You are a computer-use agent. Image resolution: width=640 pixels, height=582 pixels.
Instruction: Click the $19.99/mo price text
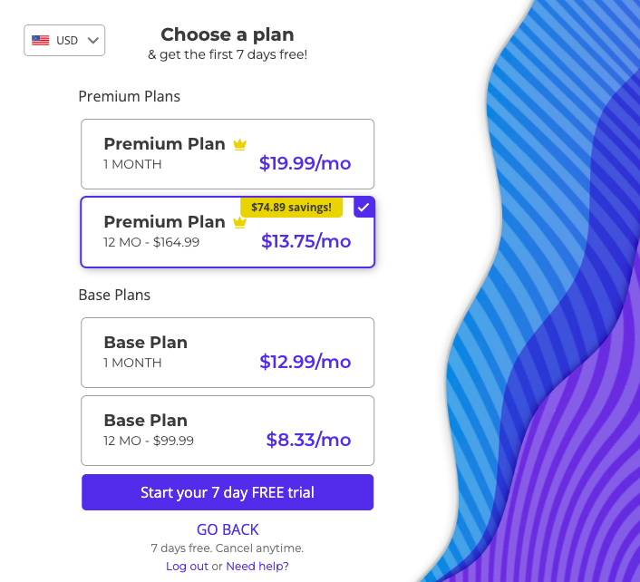pos(305,163)
